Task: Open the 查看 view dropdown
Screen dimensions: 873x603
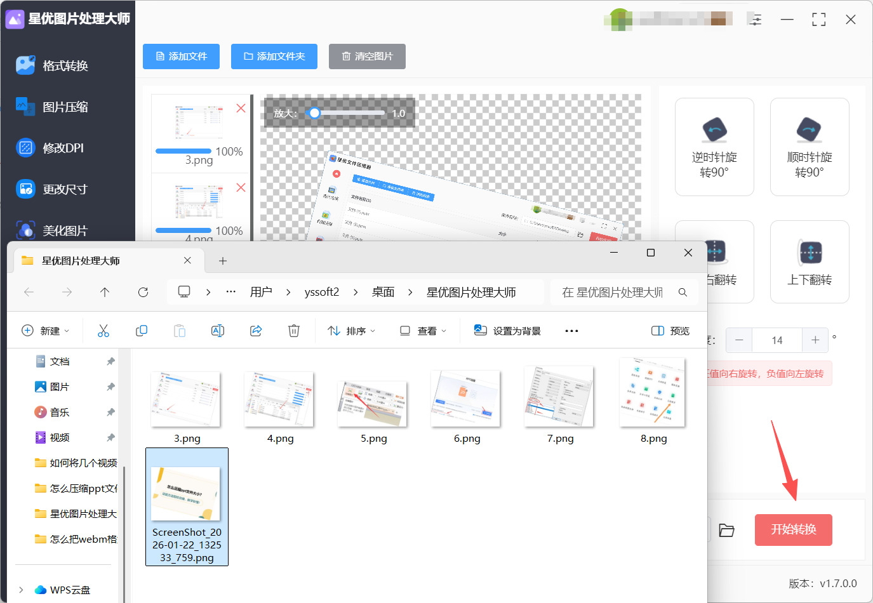Action: 423,331
